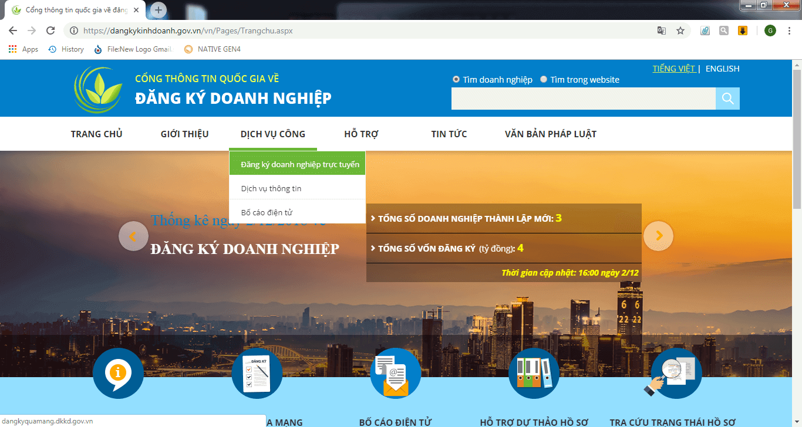Viewport: 802px width, 427px height.
Task: Click the registration checklist icon
Action: (x=257, y=374)
